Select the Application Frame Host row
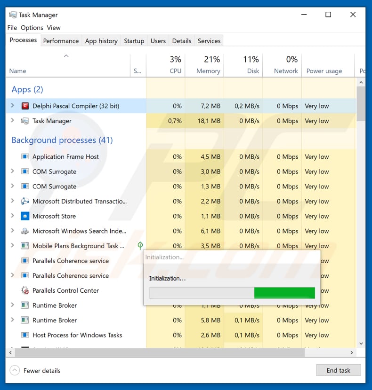 [x=181, y=156]
